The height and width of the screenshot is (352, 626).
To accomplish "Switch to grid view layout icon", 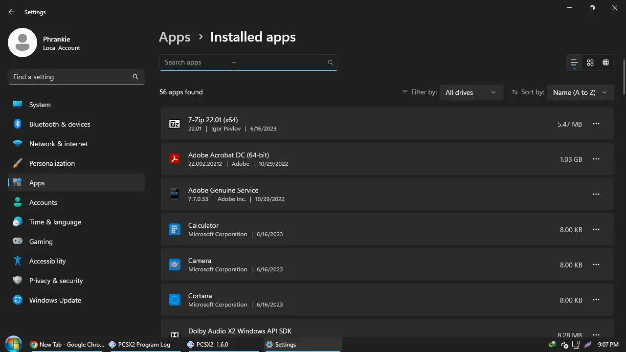I will [590, 63].
